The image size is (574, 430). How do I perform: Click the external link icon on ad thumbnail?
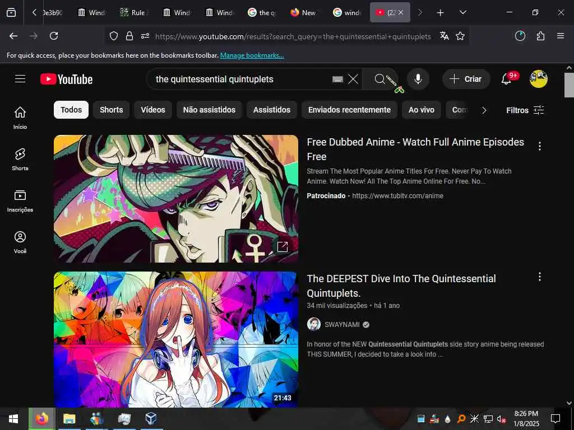click(283, 247)
